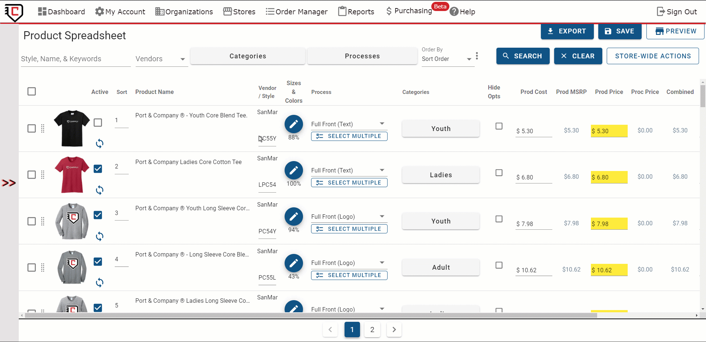Select row checkbox for Ladies Core Cotton Tee
The width and height of the screenshot is (706, 342).
tap(32, 175)
